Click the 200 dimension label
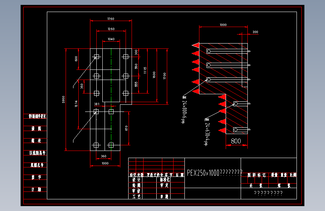The height and width of the screenshot is (211, 325). point(255,32)
